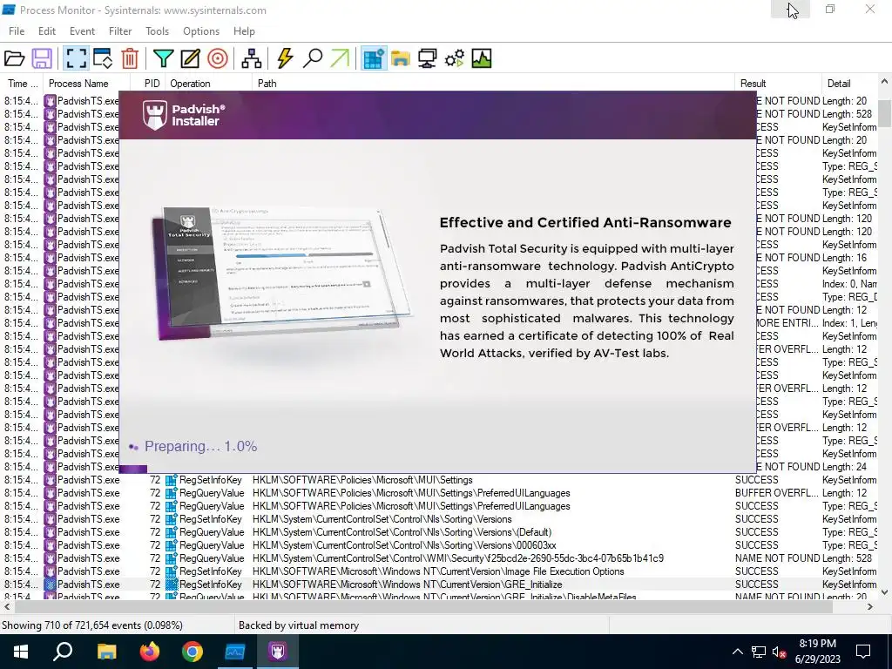Click the Save floppy disk toolbar icon
The height and width of the screenshot is (669, 892).
(42, 58)
